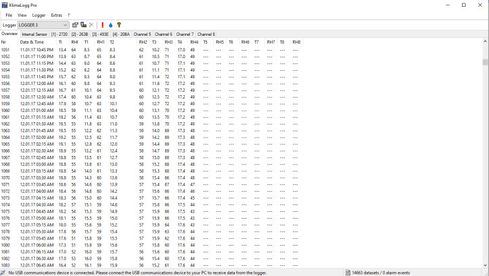The image size is (489, 276).
Task: Click the gray X delete icon
Action: point(91,25)
